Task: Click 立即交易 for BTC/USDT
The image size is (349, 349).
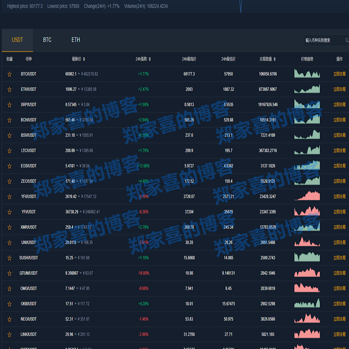Action: (x=339, y=74)
